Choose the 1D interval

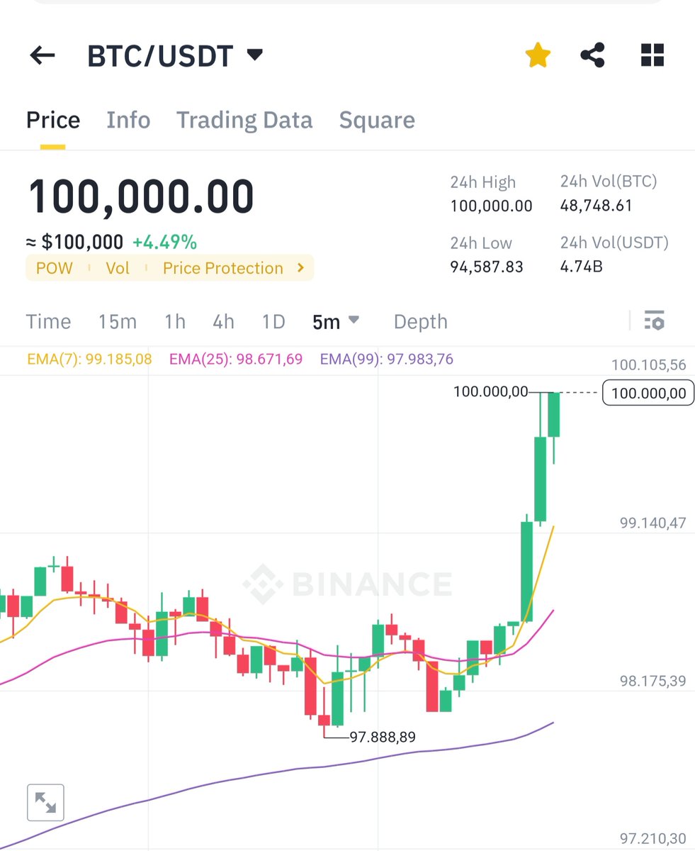[x=273, y=322]
